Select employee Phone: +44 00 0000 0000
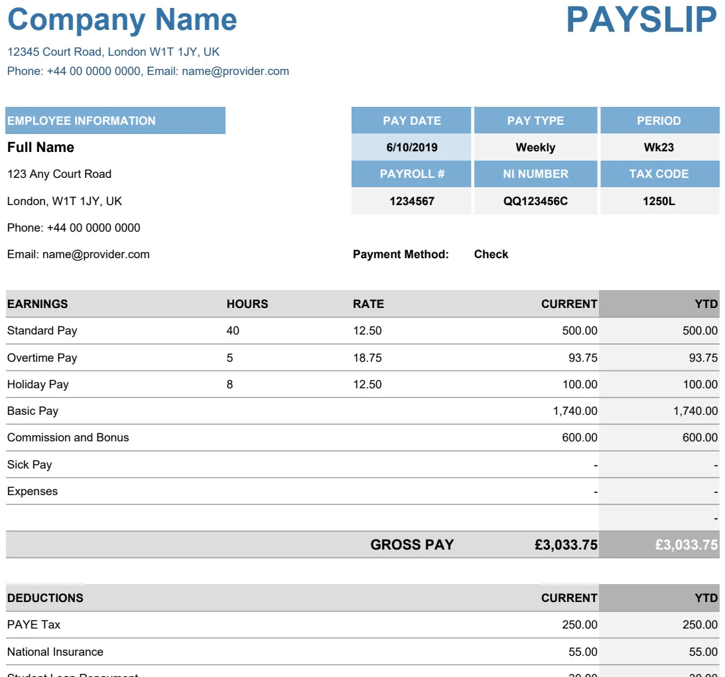 point(74,228)
